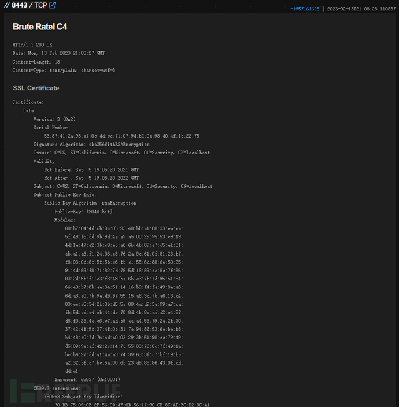399x407 pixels.
Task: Open the external link icon beside 8443/TCP
Action: coord(53,5)
